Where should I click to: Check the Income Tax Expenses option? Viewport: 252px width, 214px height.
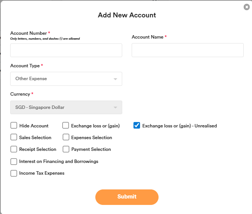[x=14, y=173]
